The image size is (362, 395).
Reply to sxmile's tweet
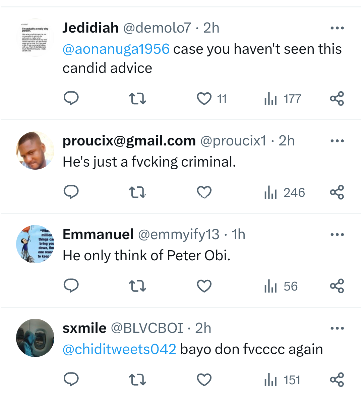click(x=71, y=380)
